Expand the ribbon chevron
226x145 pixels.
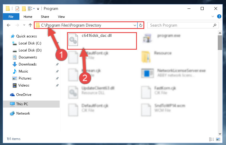[x=213, y=16]
